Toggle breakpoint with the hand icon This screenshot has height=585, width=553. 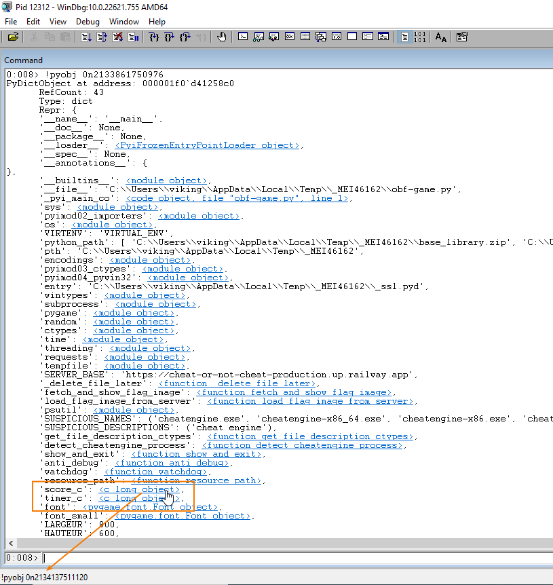point(221,37)
